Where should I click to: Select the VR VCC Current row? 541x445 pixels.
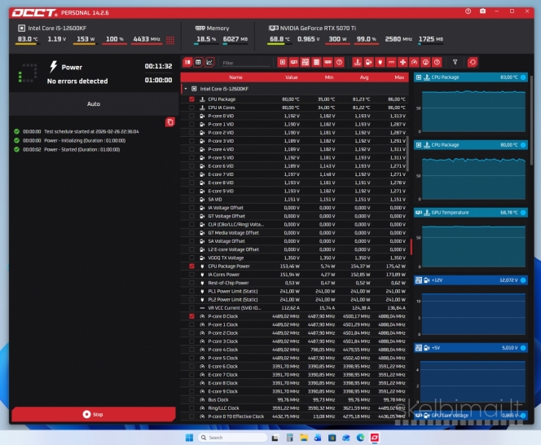pos(295,308)
